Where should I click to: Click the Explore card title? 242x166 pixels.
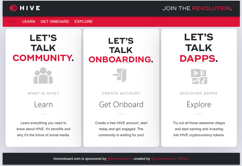click(x=199, y=105)
